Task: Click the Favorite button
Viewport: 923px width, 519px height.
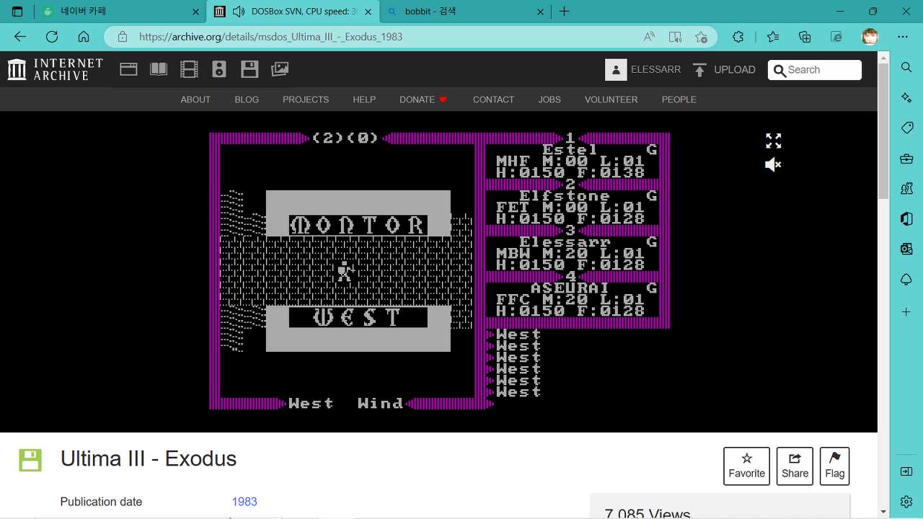Action: (x=746, y=466)
